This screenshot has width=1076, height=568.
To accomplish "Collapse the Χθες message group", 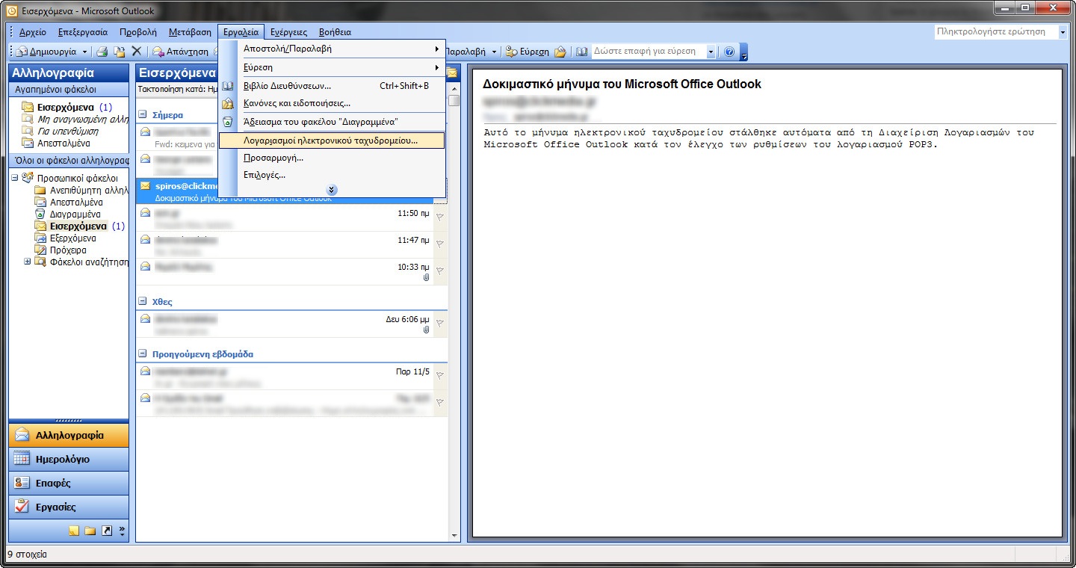I will coord(143,302).
